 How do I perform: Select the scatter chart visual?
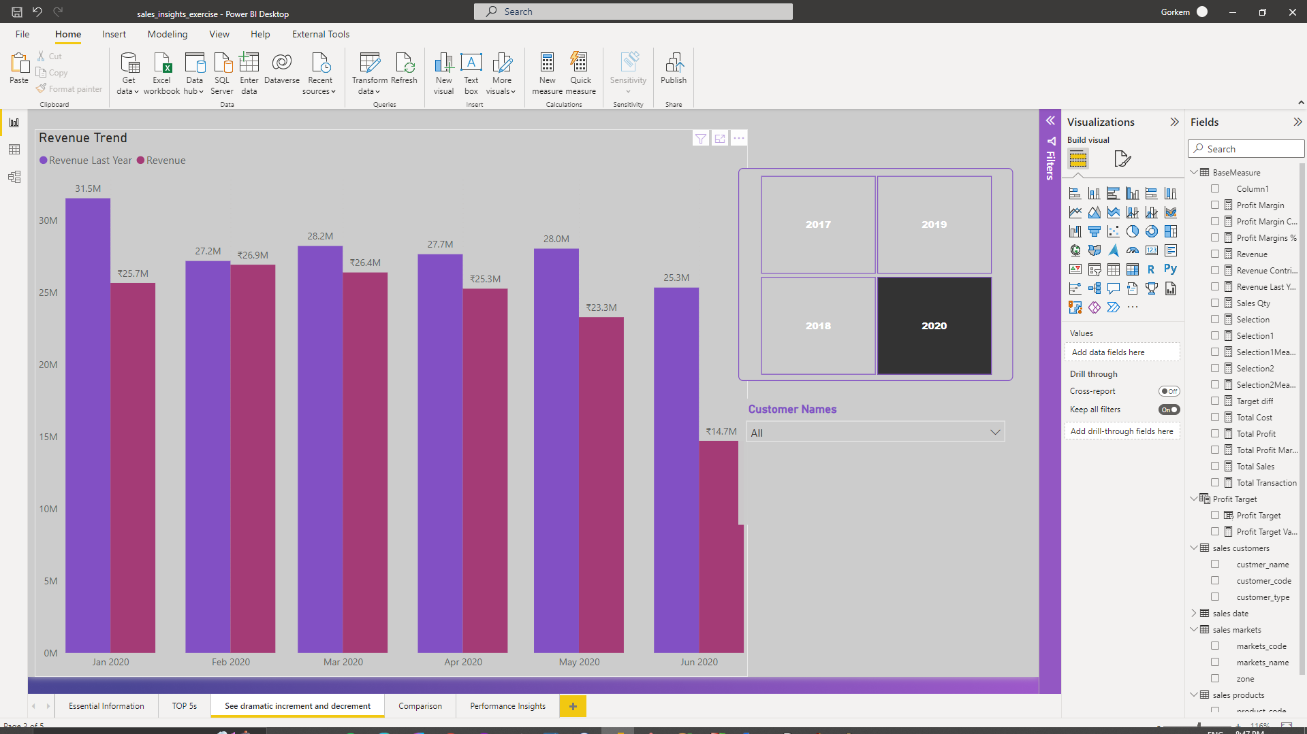click(x=1113, y=231)
